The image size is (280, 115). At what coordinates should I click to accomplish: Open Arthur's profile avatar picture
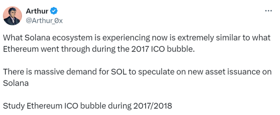(12, 16)
